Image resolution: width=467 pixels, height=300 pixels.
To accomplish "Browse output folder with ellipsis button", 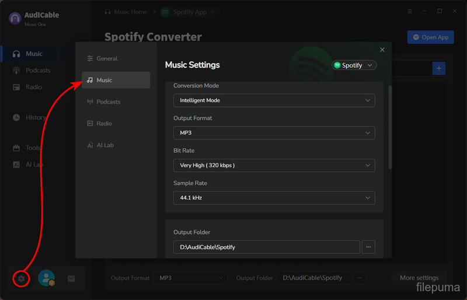I will click(x=368, y=247).
